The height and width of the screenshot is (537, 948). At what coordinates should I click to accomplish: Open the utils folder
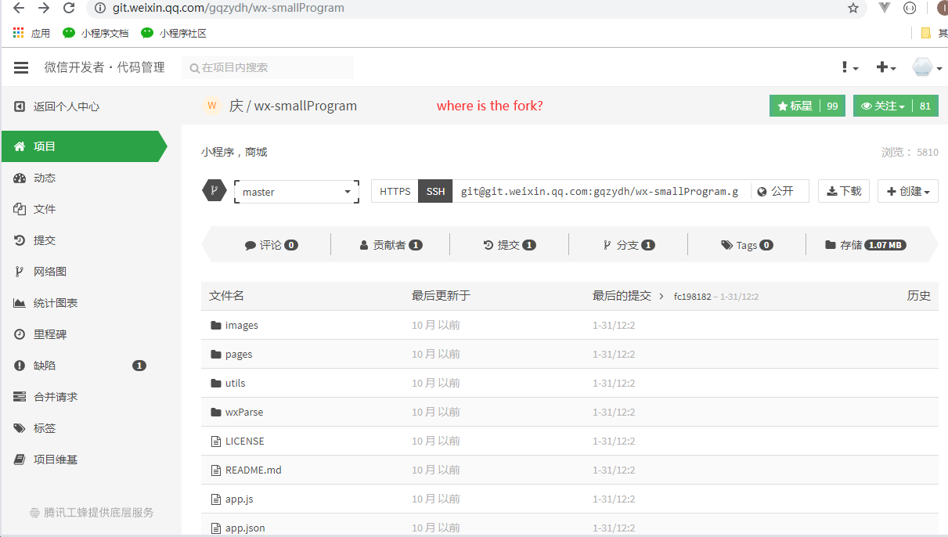click(235, 384)
